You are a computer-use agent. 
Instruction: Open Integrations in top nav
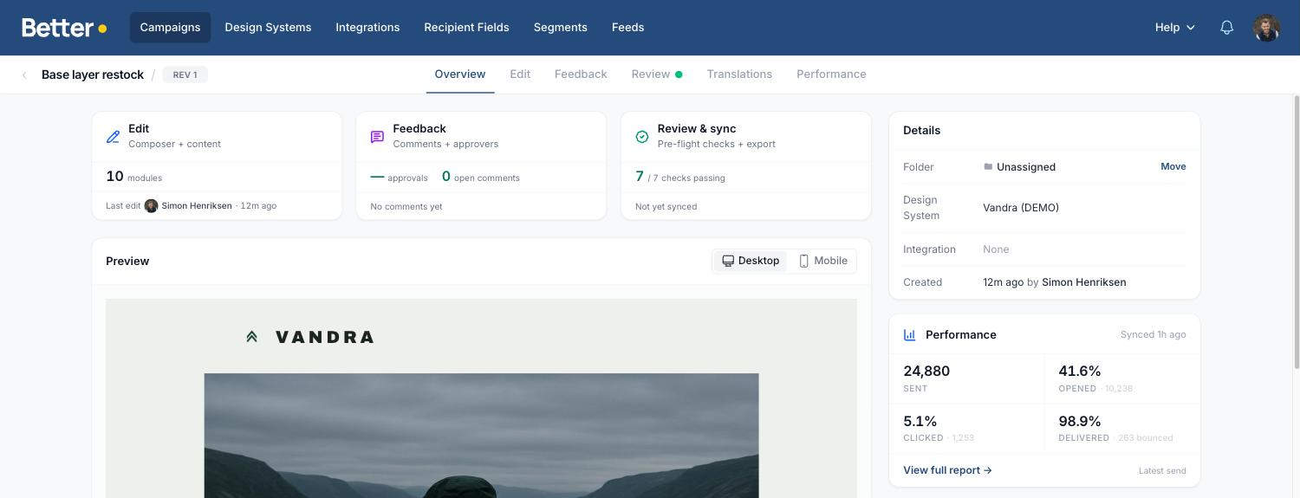tap(367, 28)
